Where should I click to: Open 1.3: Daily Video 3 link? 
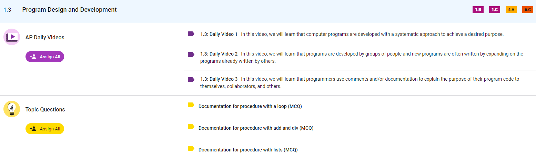219,79
